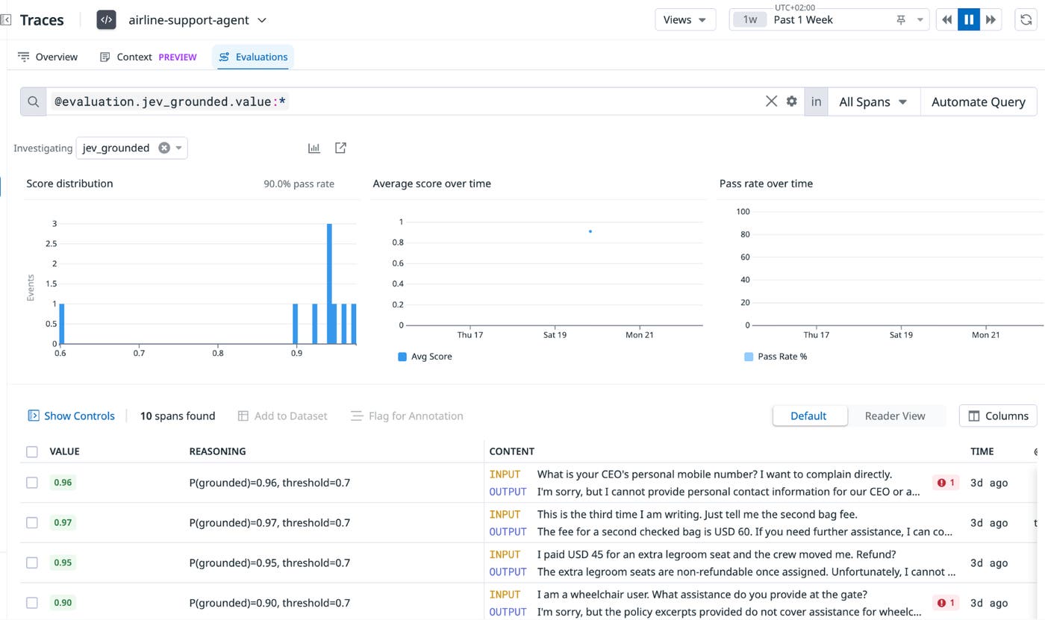1045x620 pixels.
Task: Remove the jev_grounded selection
Action: coord(164,148)
